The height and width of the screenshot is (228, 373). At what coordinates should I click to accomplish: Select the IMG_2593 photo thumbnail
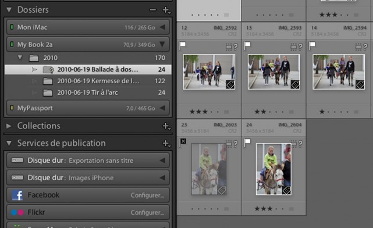(x=274, y=72)
